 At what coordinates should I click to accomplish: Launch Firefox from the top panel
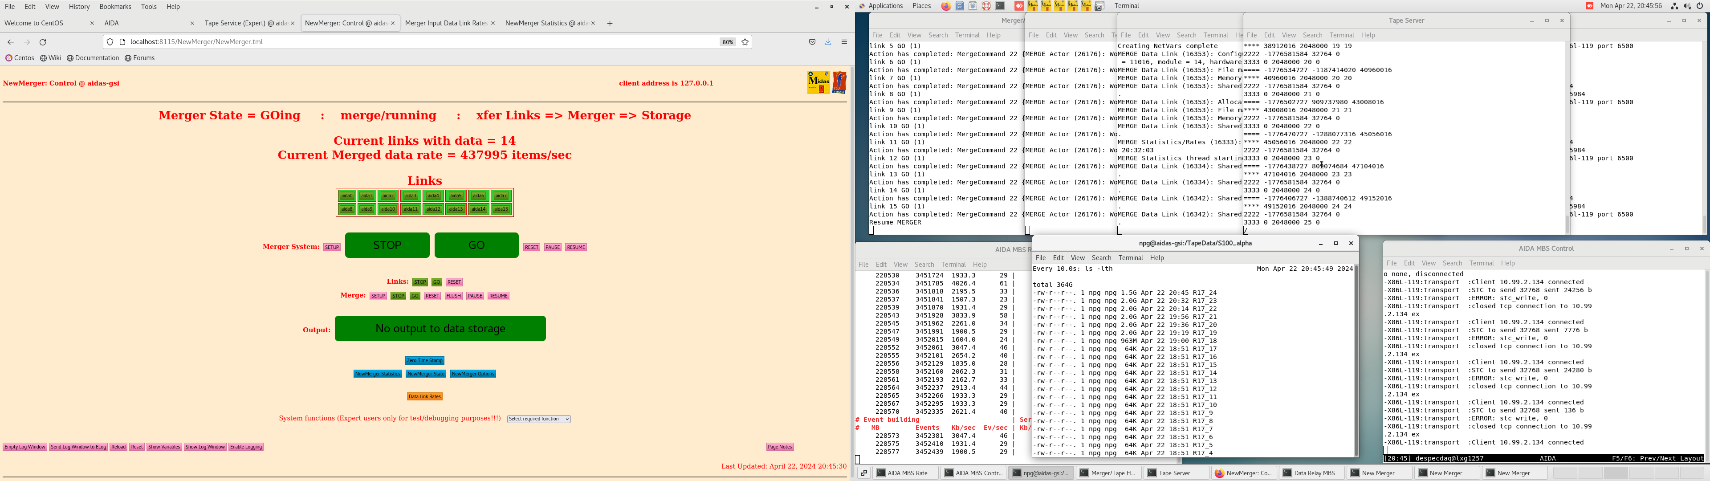coord(946,6)
